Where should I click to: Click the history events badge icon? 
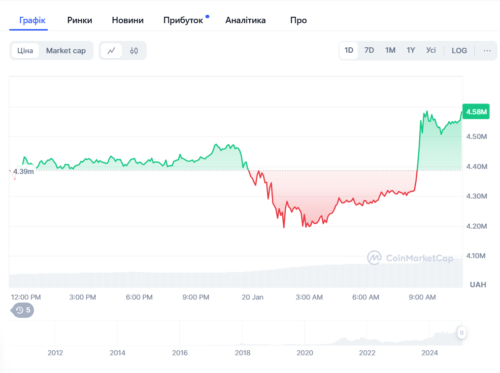(x=22, y=310)
